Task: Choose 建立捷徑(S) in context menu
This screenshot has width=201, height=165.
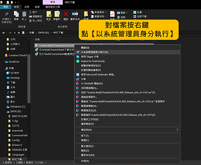Action: point(127,146)
